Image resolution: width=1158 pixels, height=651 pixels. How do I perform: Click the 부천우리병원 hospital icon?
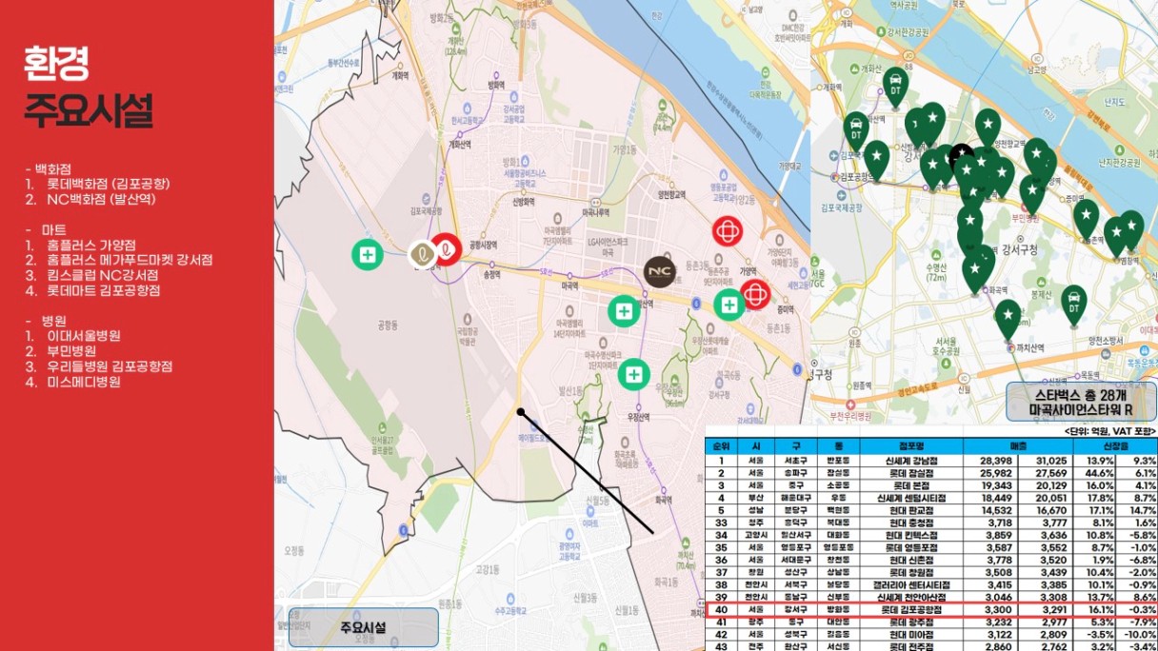852,403
